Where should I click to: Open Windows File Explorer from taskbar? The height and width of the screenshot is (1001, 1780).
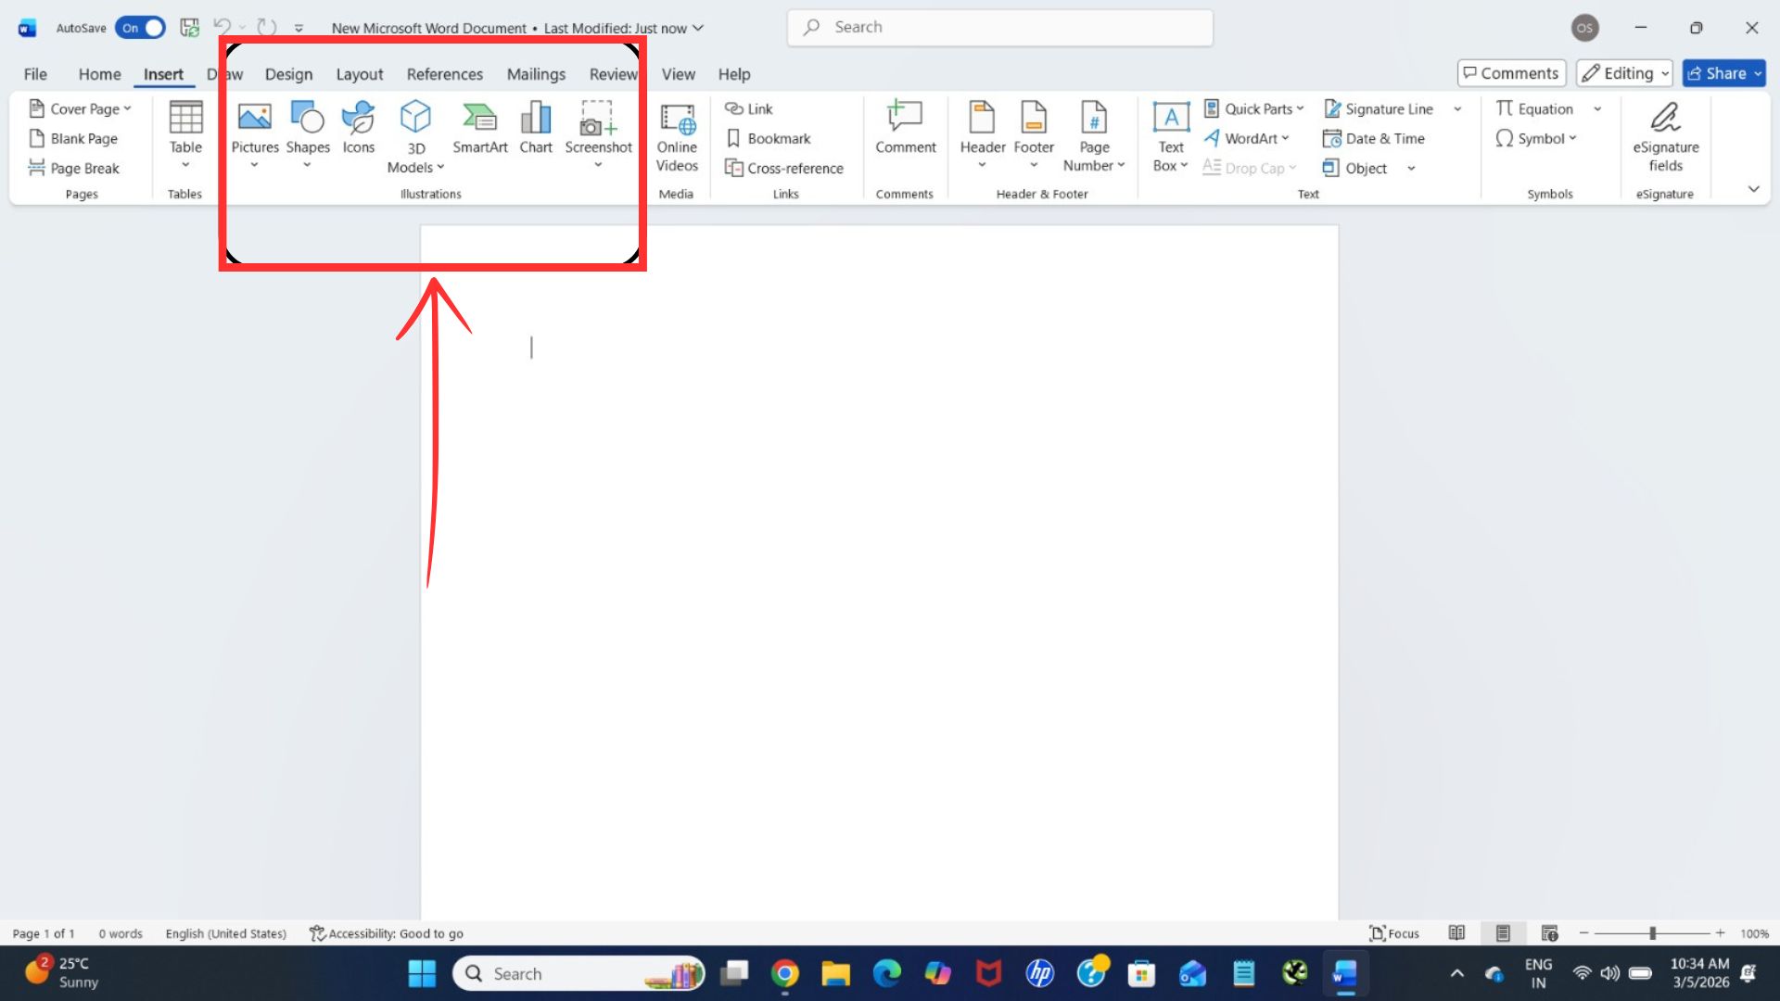pyautogui.click(x=835, y=973)
